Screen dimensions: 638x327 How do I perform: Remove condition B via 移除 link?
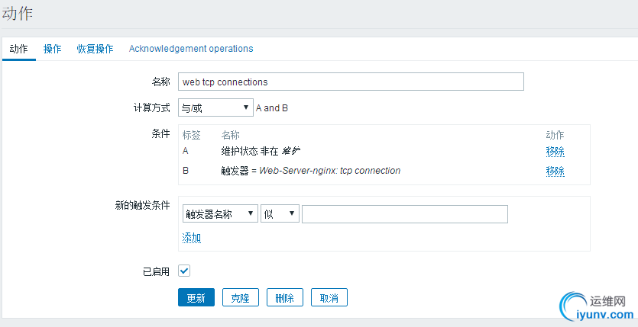(555, 171)
